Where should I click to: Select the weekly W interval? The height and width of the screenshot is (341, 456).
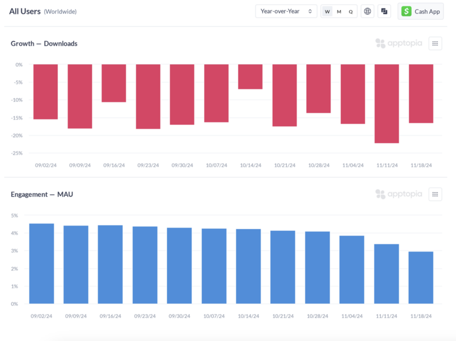tap(327, 12)
